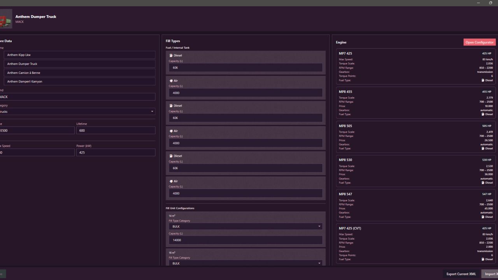Click Diesel fuel icon in MP8 530 card

click(x=483, y=182)
